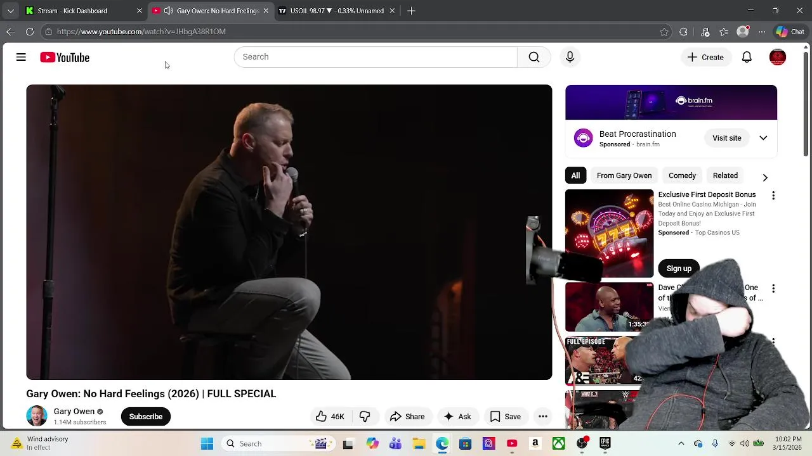Screen dimensions: 812x456
Task: Filter suggestions by Comedy chip
Action: click(x=682, y=175)
